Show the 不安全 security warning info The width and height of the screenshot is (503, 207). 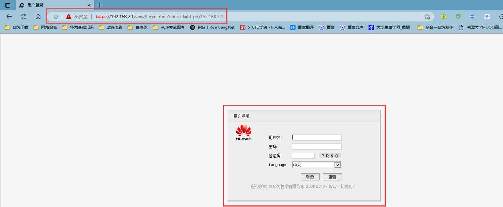(x=77, y=17)
